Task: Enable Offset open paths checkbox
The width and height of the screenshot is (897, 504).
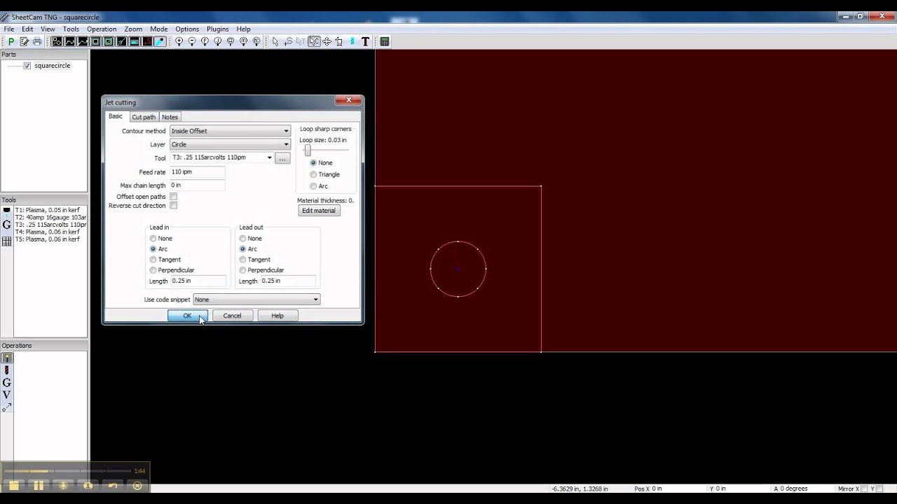Action: tap(173, 197)
